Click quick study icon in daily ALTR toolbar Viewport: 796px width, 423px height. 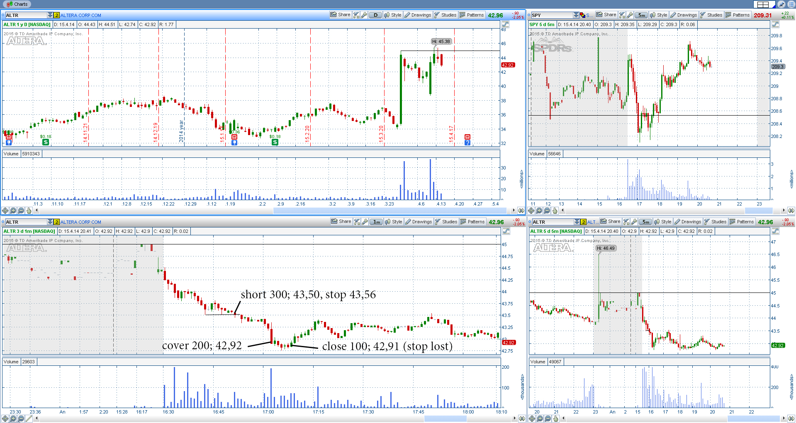click(x=356, y=15)
